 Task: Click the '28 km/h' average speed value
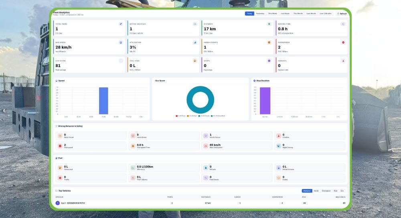coord(63,47)
